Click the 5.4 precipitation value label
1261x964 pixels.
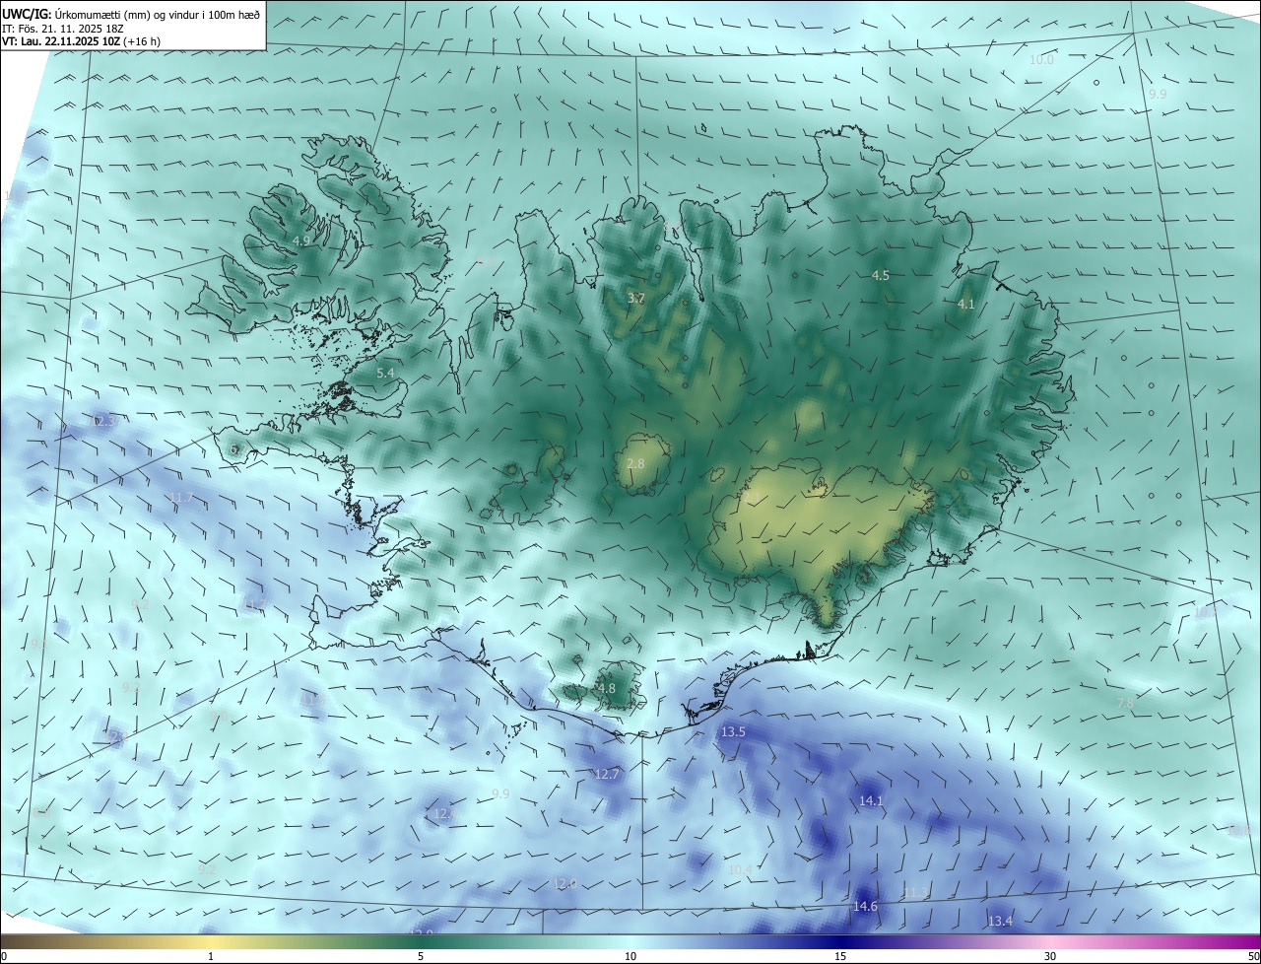[385, 374]
